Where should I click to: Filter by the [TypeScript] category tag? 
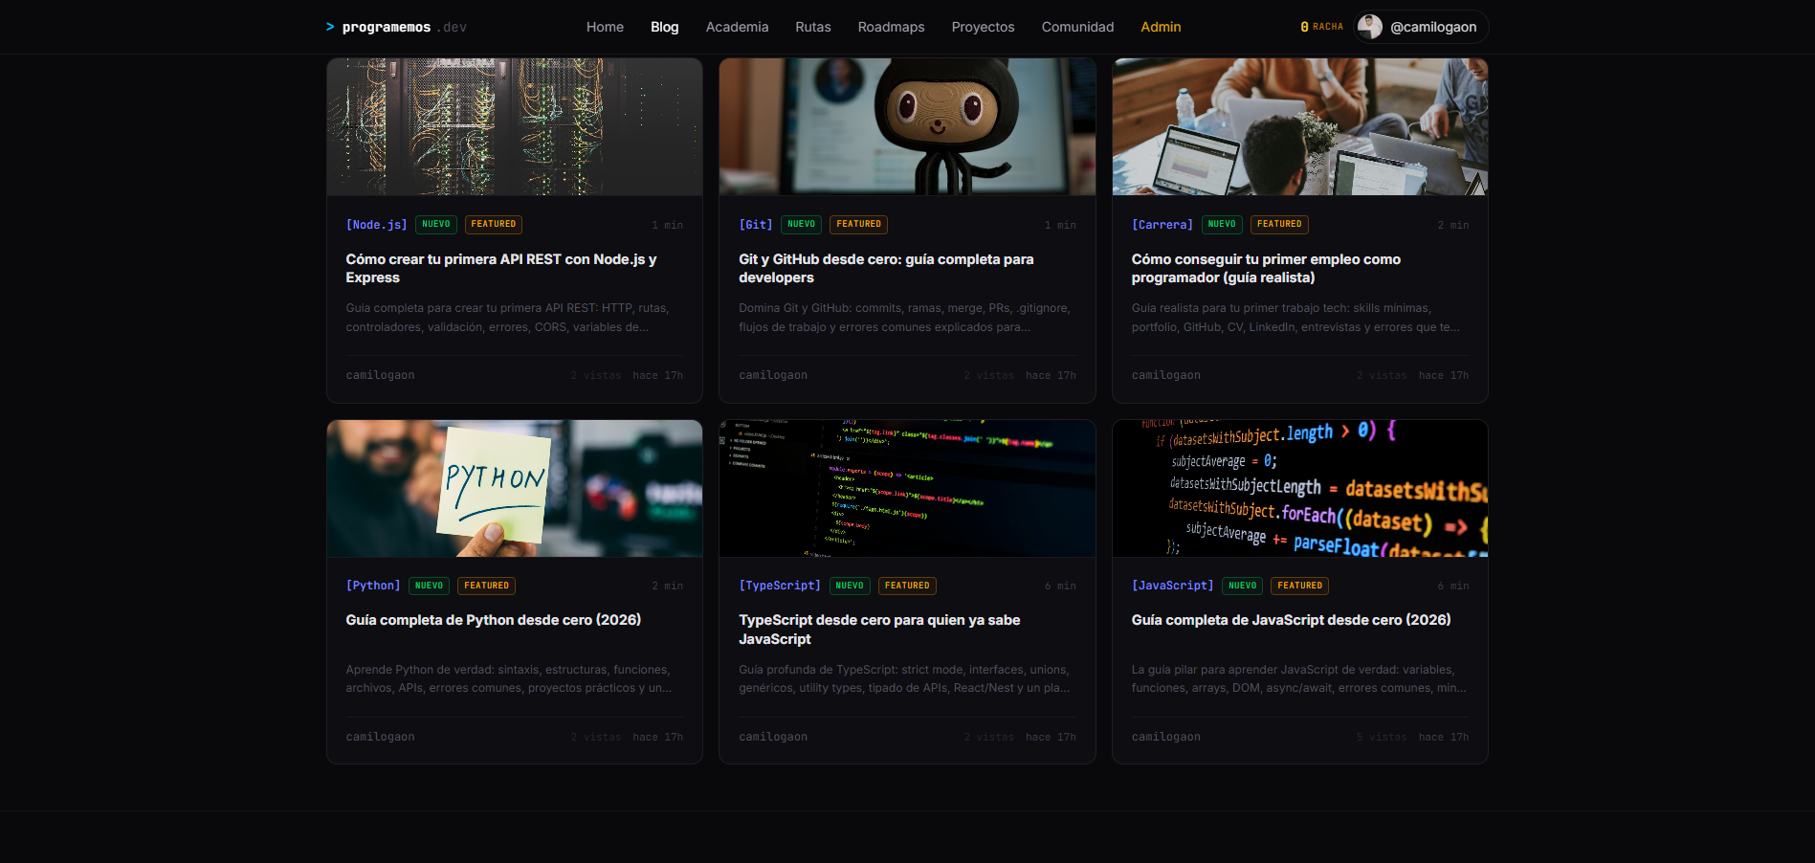[780, 586]
